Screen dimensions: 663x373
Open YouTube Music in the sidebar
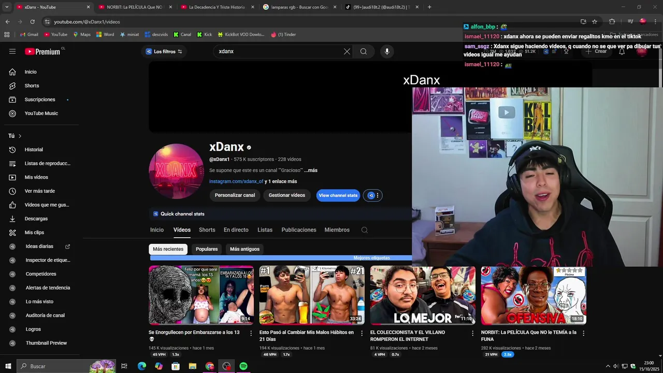(40, 113)
